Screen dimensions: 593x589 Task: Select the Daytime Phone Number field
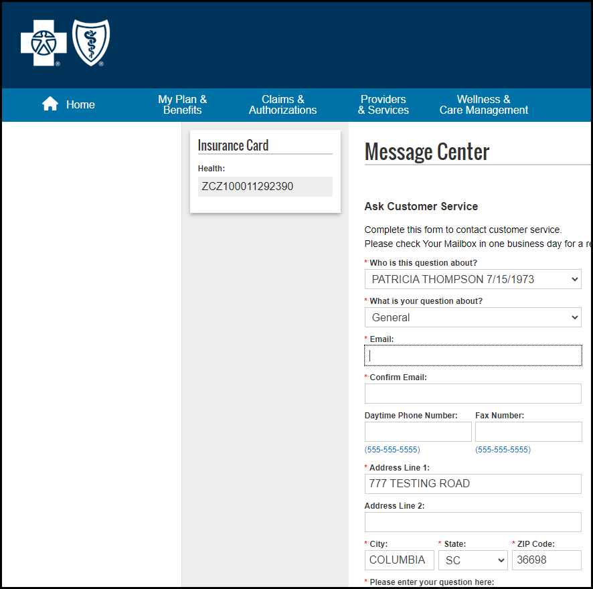click(x=418, y=432)
